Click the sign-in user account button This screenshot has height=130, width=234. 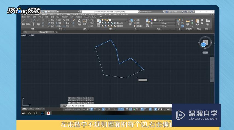pos(173,12)
